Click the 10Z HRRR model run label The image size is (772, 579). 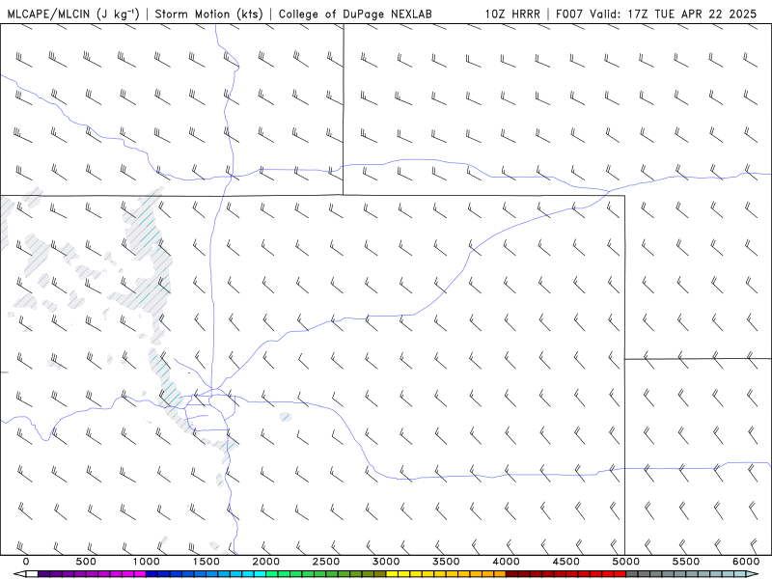click(512, 14)
